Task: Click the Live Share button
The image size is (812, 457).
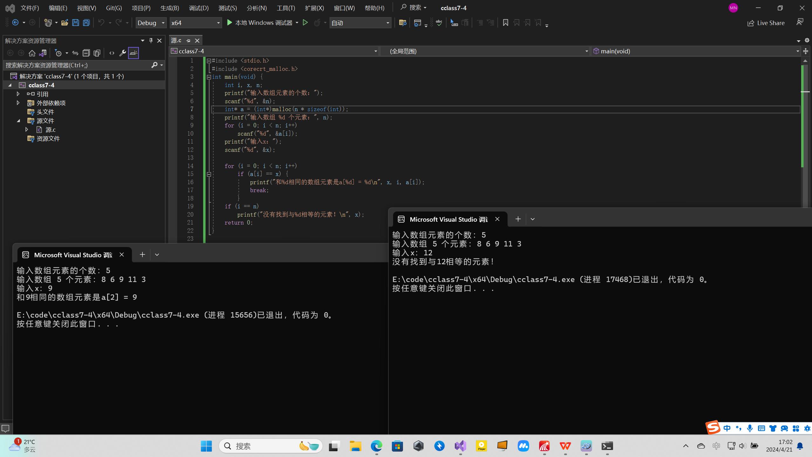Action: coord(766,23)
